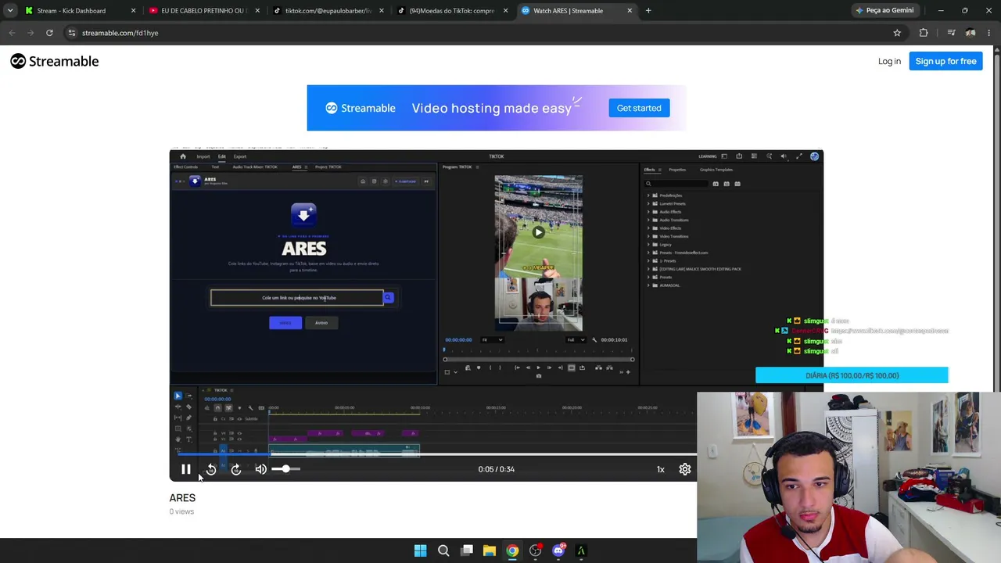
Task: Open the Chrome profile avatar
Action: coord(971,33)
